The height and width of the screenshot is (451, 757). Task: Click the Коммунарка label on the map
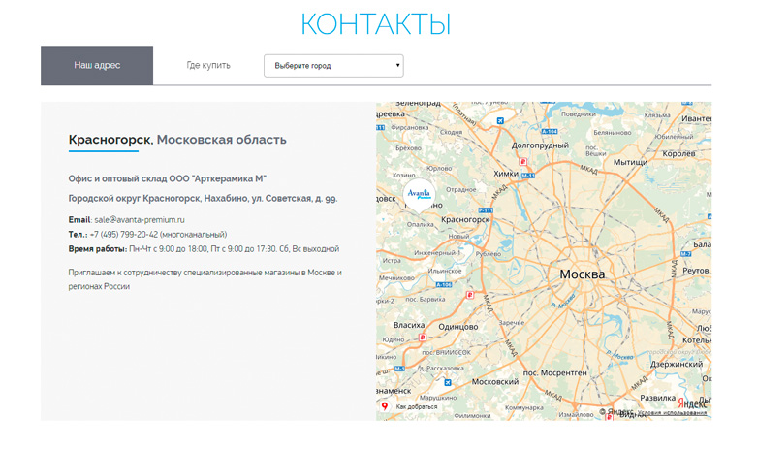[523, 407]
